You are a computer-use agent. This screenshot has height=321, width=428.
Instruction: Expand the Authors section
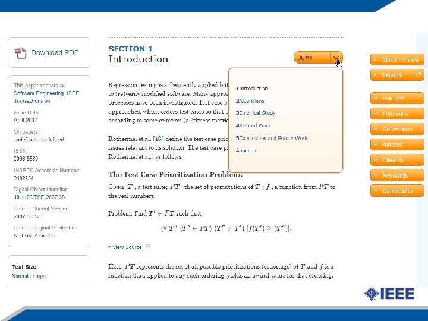click(397, 144)
